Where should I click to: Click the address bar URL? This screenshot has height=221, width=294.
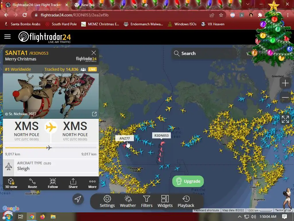pos(74,15)
